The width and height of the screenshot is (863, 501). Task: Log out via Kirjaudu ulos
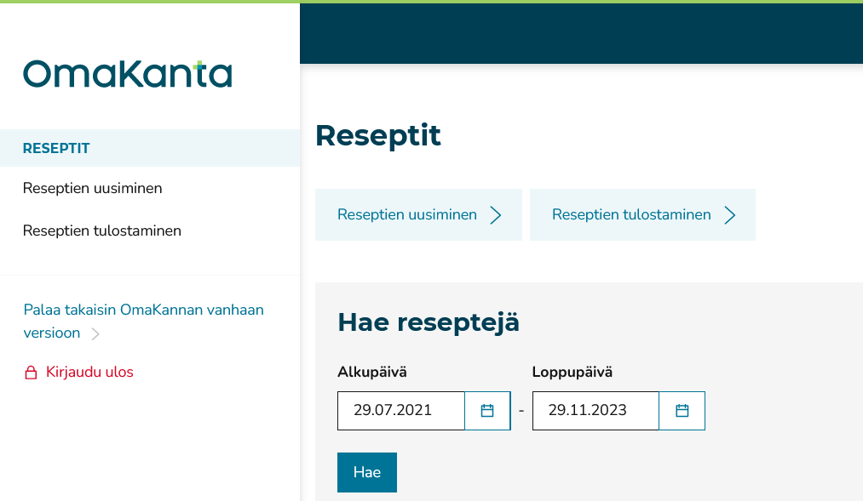point(89,372)
